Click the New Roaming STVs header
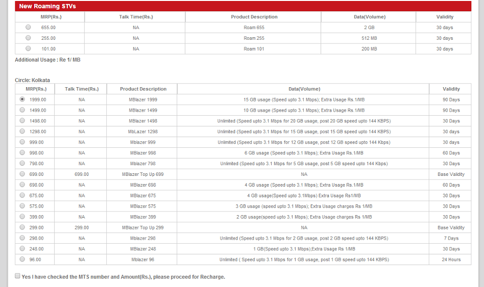 (x=243, y=6)
